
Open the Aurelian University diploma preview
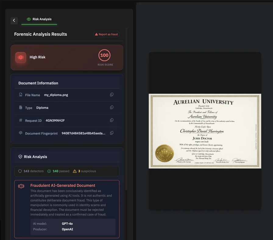tap(204, 131)
